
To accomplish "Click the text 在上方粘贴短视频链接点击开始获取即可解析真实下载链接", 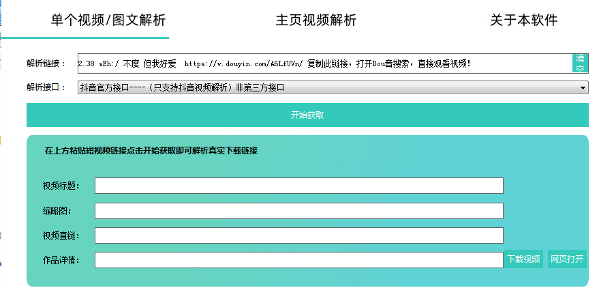I will [x=151, y=151].
